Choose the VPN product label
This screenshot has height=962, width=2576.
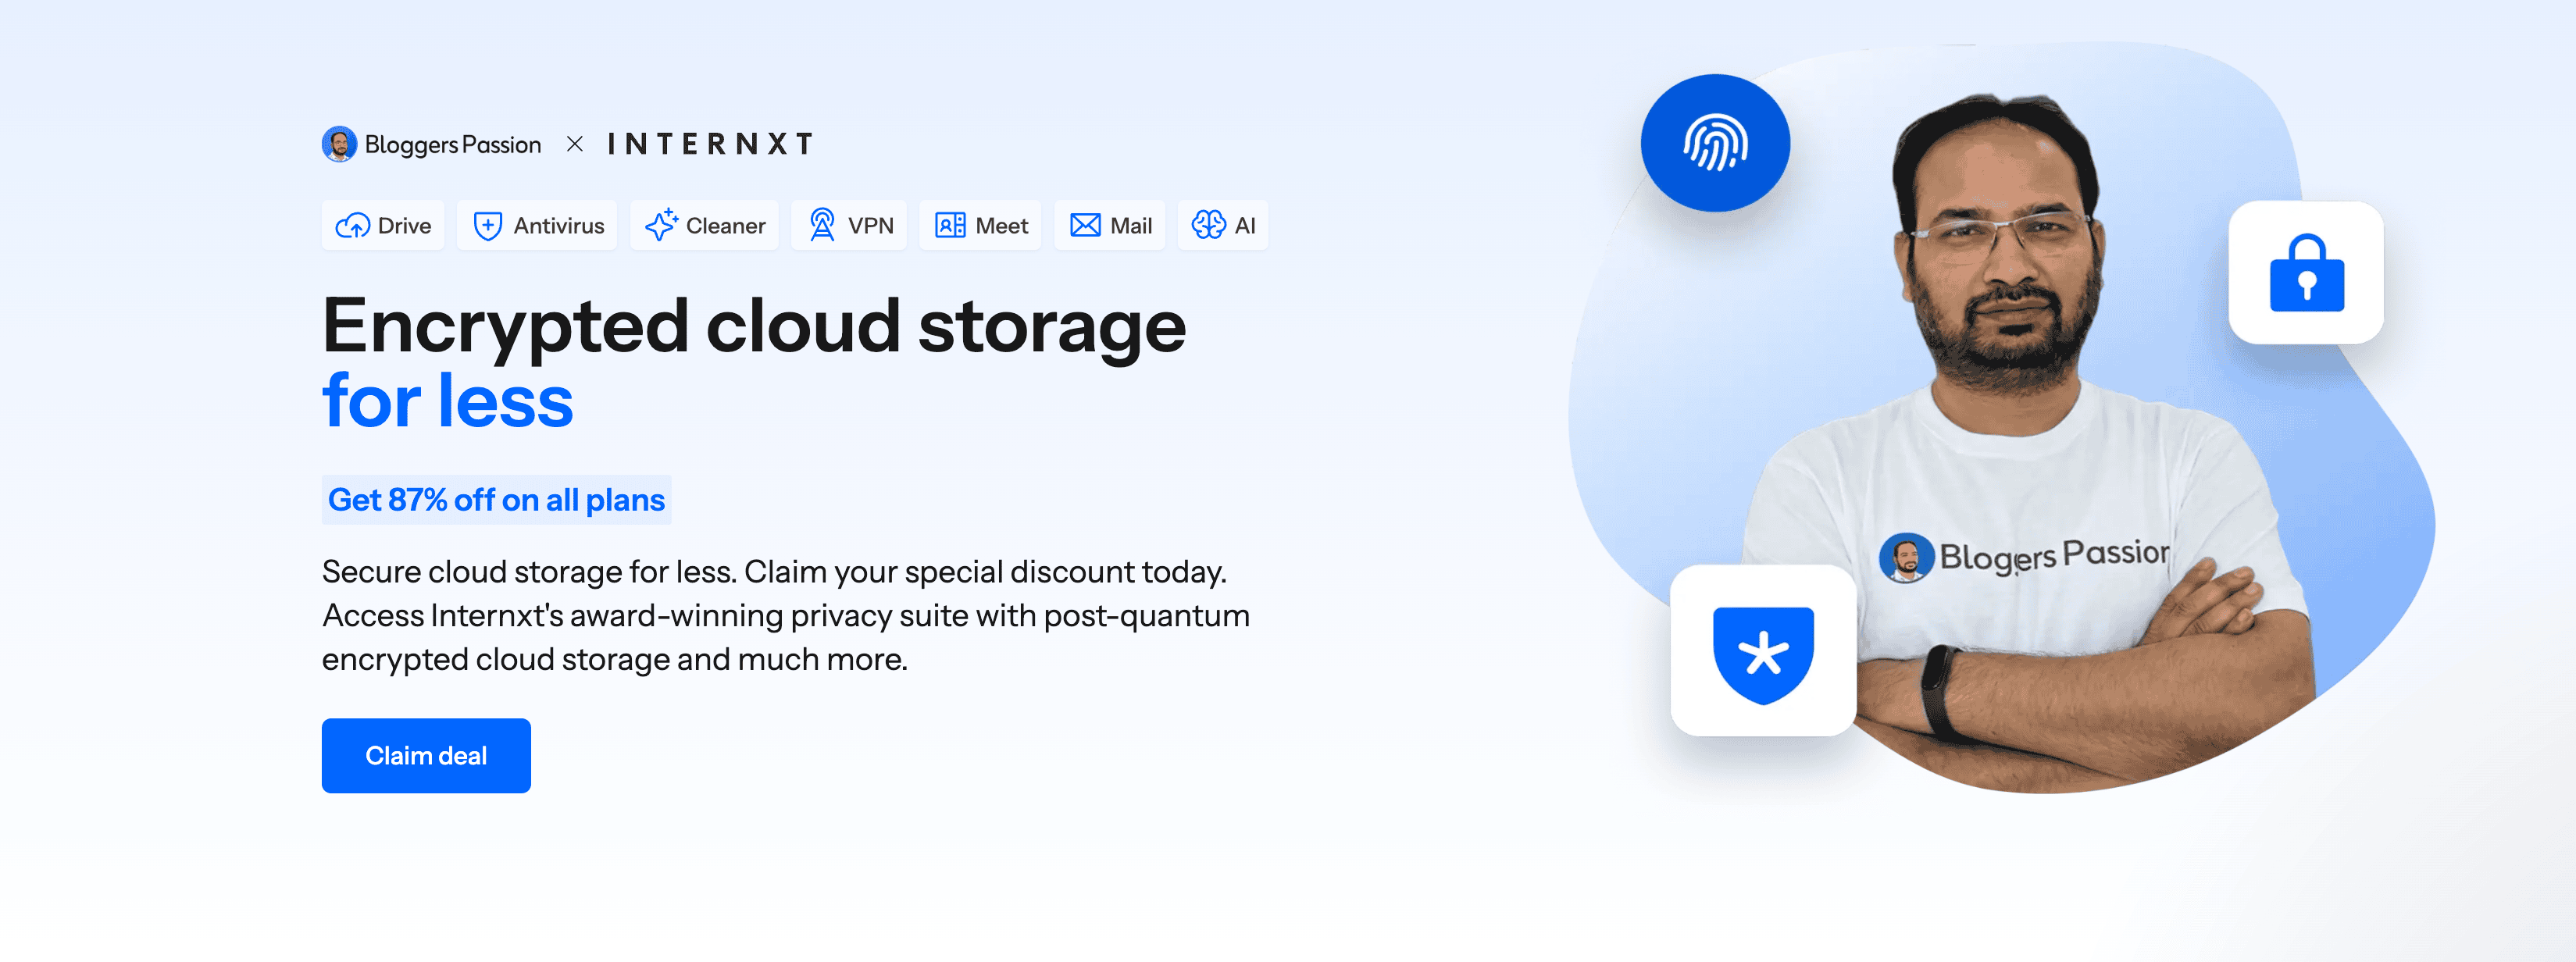point(871,226)
